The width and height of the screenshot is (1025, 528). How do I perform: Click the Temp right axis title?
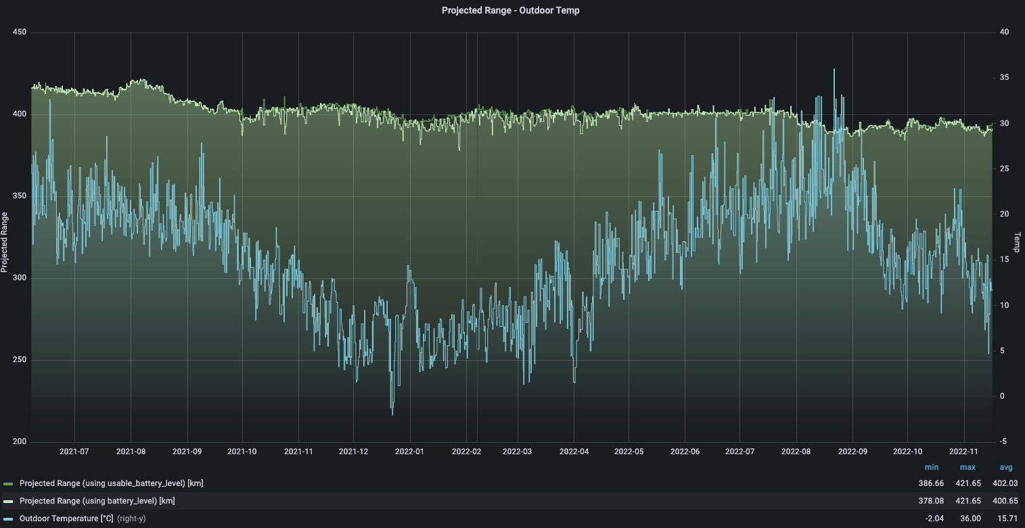pyautogui.click(x=1017, y=242)
